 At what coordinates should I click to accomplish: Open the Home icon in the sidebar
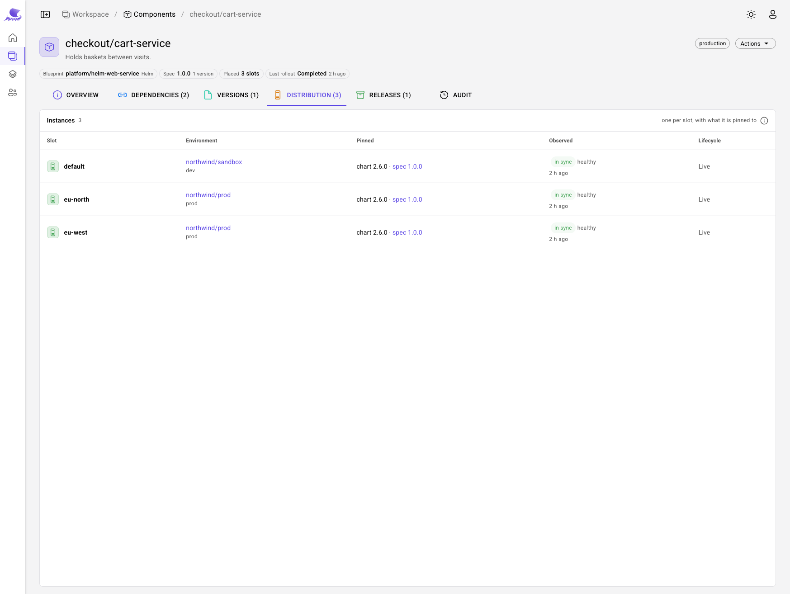[13, 38]
